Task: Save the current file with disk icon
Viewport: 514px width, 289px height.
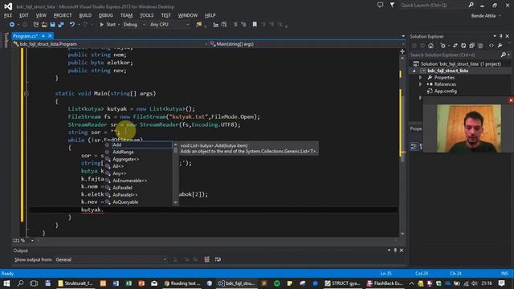Action: pos(52,25)
